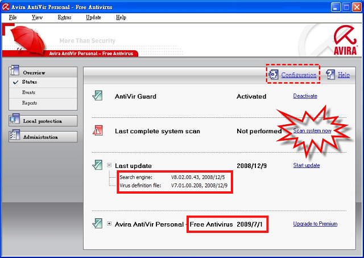Click the Avira AntiVir Personal check icon
Screen dimensions: 364x258
click(x=97, y=223)
